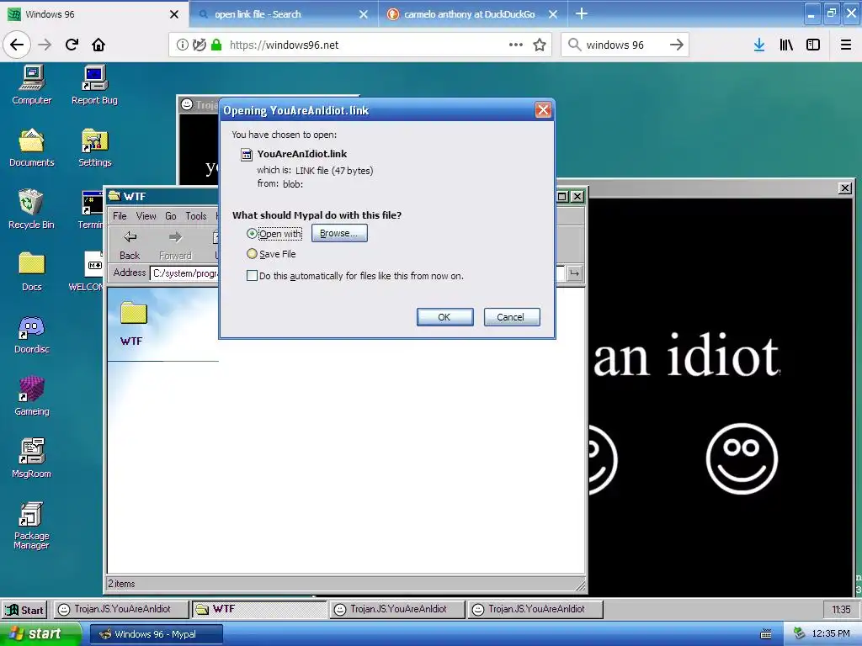Open the page actions ellipsis menu
The image size is (862, 646).
point(516,45)
